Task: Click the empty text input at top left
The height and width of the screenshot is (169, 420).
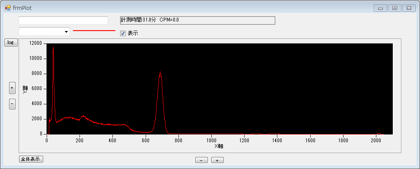Action: point(63,20)
